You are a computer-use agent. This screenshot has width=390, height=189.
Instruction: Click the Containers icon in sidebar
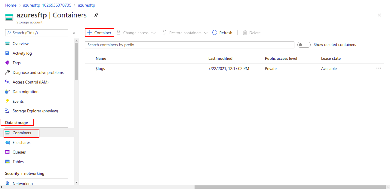8,133
